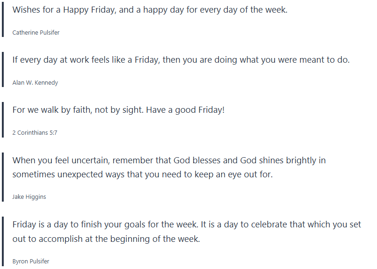Image resolution: width=377 pixels, height=269 pixels.
Task: Click the author name Jake Higgins
Action: click(29, 197)
